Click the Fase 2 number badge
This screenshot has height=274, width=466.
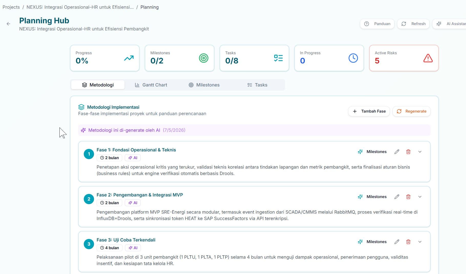[89, 199]
